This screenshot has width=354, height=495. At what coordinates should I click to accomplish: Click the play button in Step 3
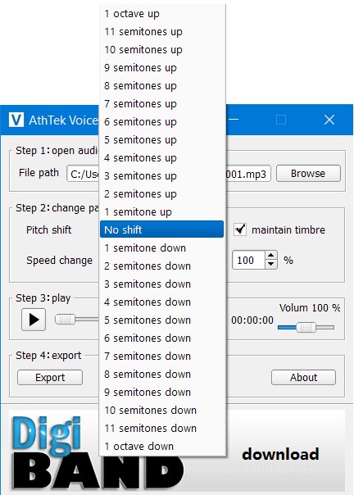(34, 320)
